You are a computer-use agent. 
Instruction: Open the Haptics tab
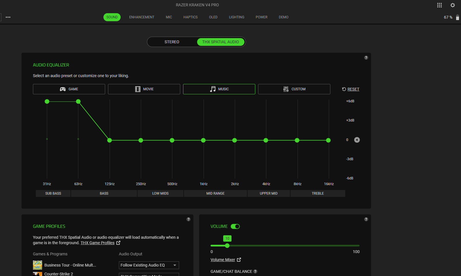[x=190, y=17]
